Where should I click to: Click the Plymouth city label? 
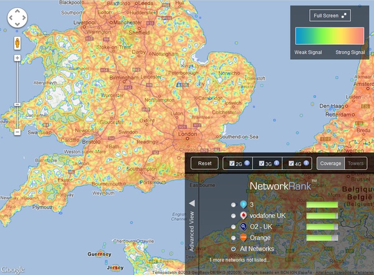43,207
